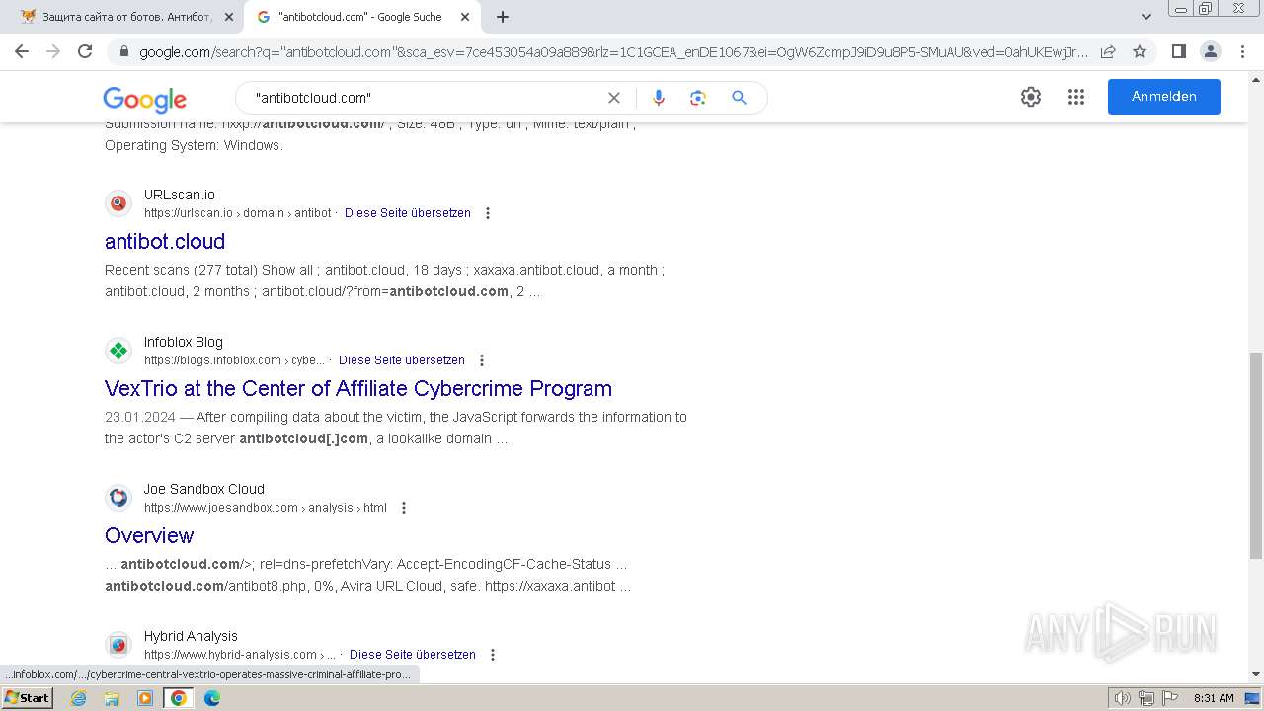Open Google search settings gear
The width and height of the screenshot is (1264, 711).
1031,97
